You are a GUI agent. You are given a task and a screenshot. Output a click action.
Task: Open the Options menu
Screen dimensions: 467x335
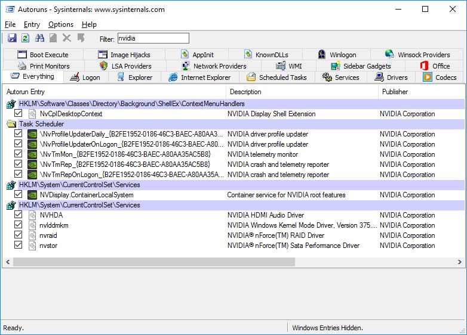click(x=61, y=24)
